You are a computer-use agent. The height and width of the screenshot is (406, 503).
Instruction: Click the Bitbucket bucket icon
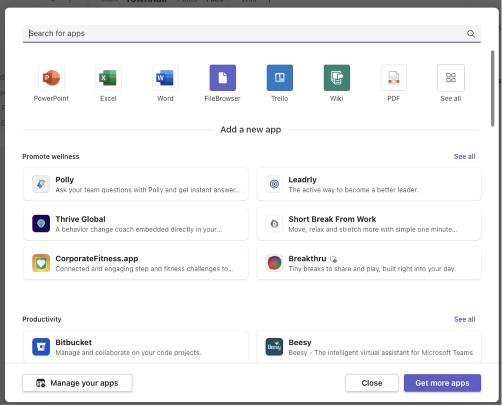[41, 347]
